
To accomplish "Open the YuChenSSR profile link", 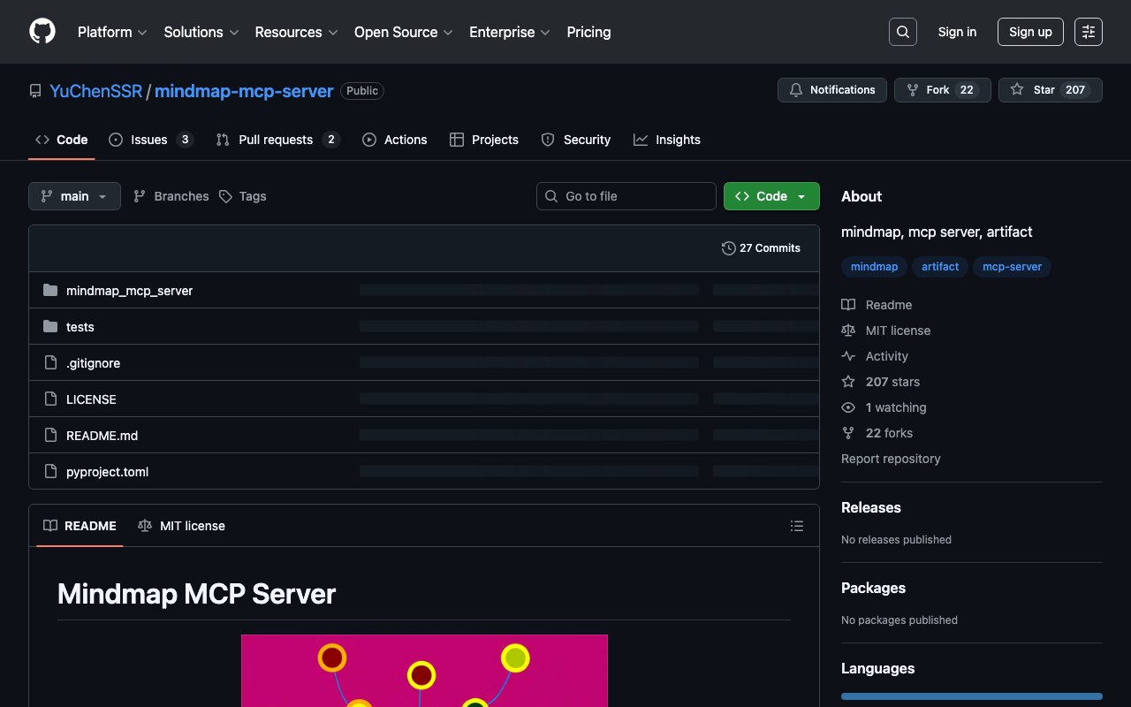I will tap(95, 91).
